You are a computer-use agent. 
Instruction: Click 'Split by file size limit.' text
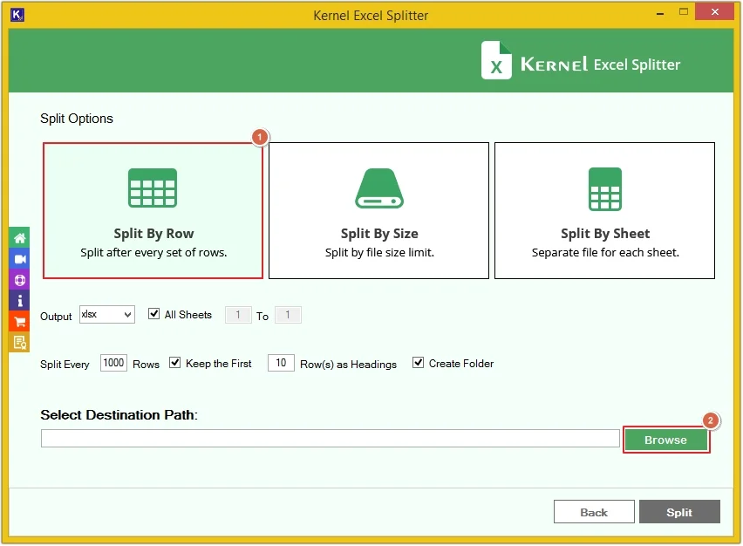tap(379, 253)
